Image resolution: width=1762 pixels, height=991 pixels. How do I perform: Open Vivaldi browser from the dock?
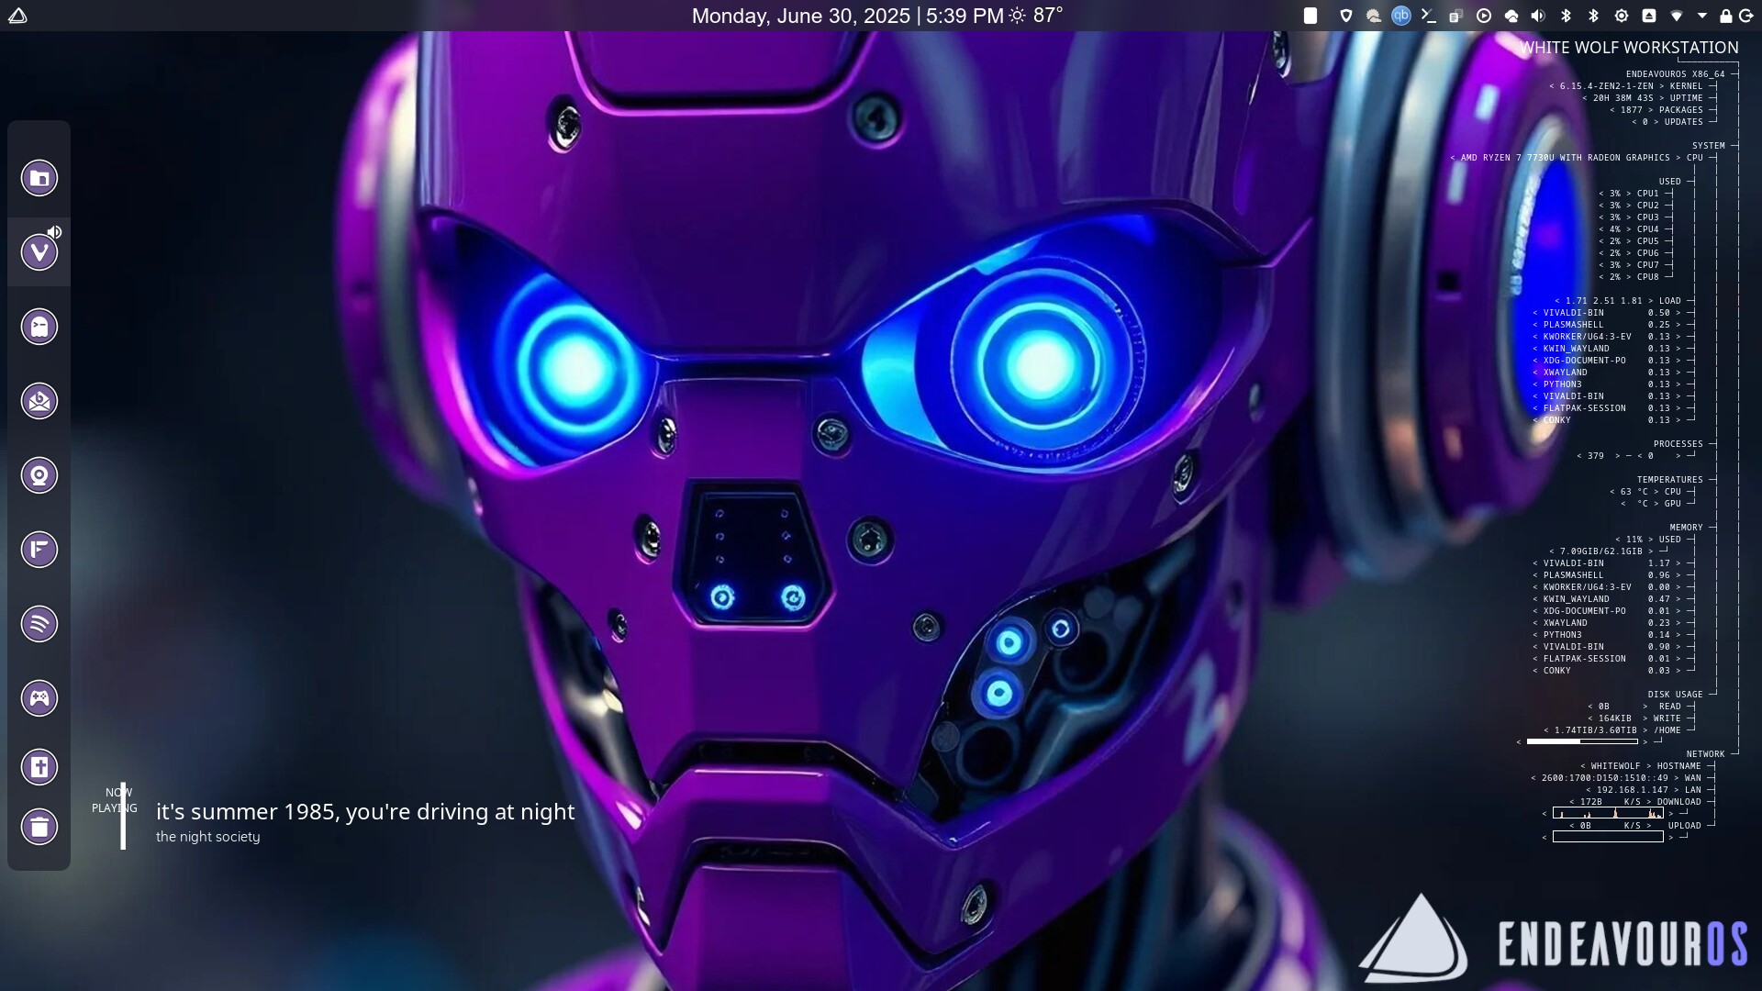point(39,252)
